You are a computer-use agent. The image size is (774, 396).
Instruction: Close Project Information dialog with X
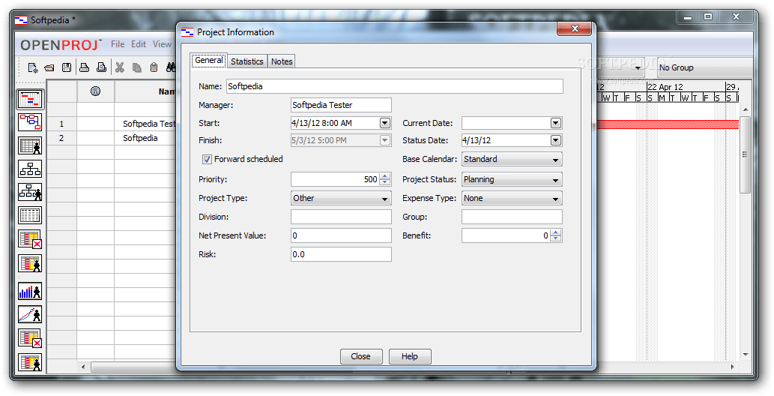[x=574, y=28]
